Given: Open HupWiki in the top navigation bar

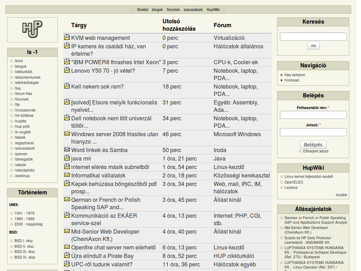Looking at the screenshot, I should (x=213, y=10).
